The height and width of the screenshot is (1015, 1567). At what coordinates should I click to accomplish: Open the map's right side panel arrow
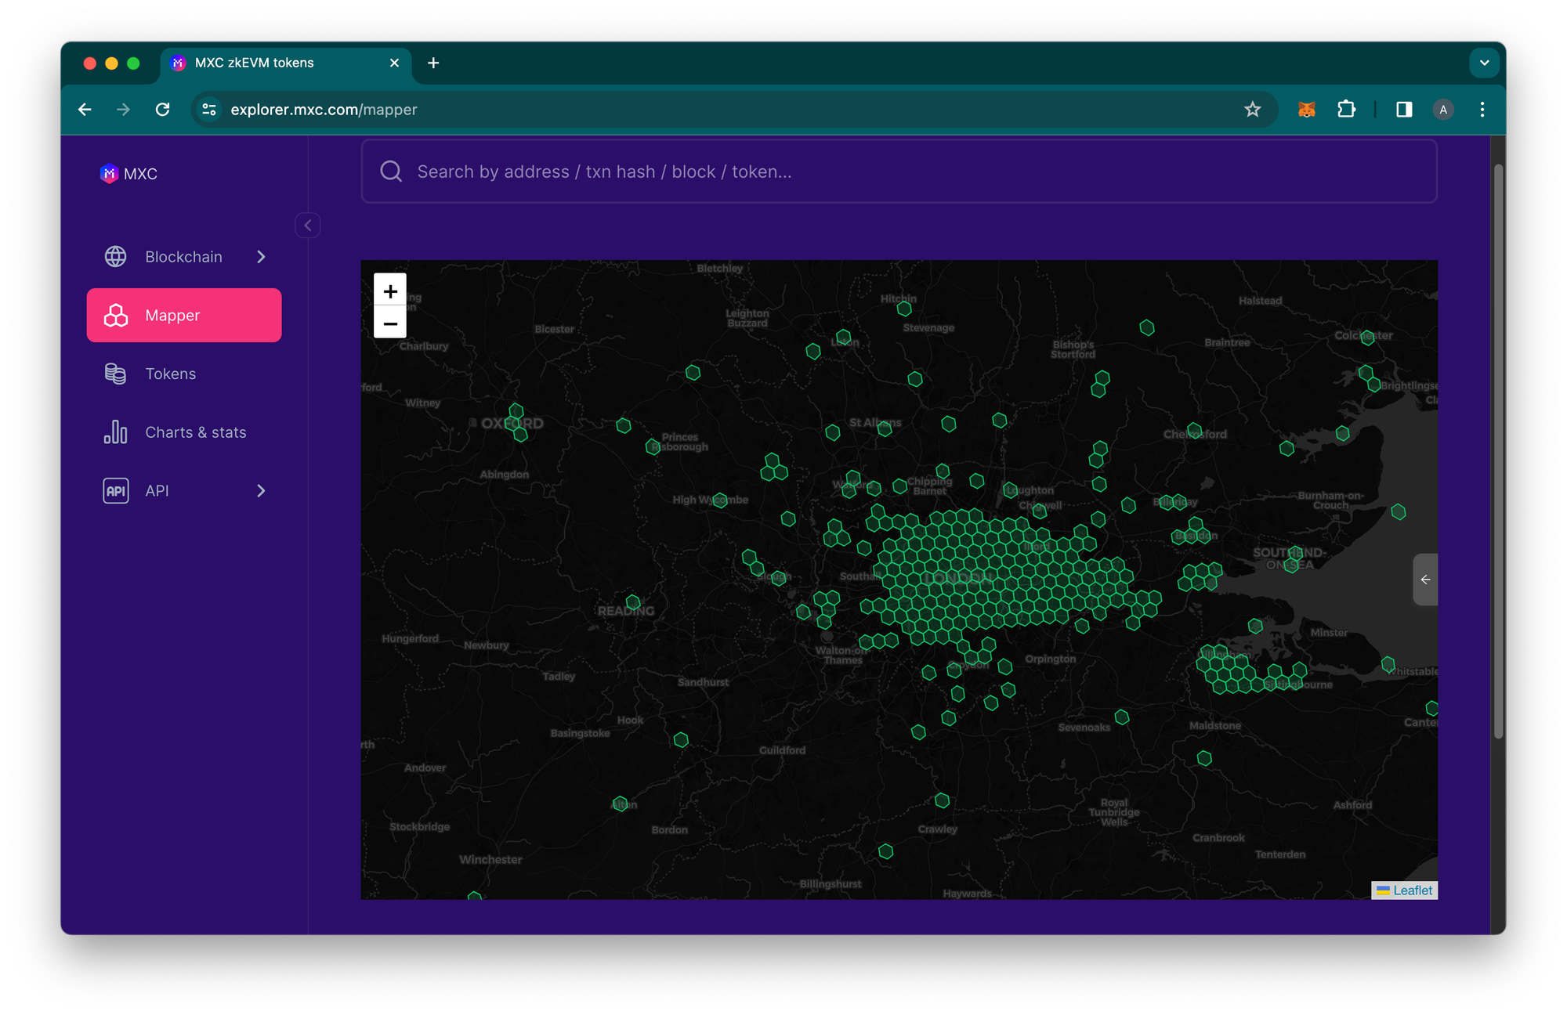point(1425,580)
